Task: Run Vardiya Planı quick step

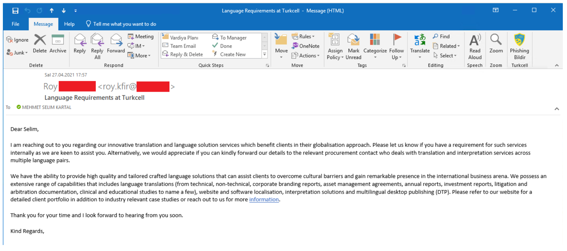Action: point(181,38)
